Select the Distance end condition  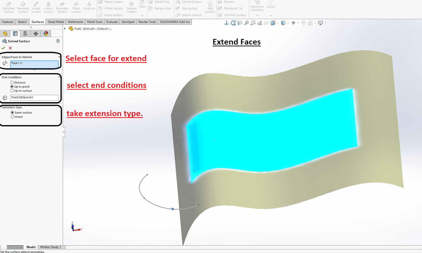pos(12,82)
